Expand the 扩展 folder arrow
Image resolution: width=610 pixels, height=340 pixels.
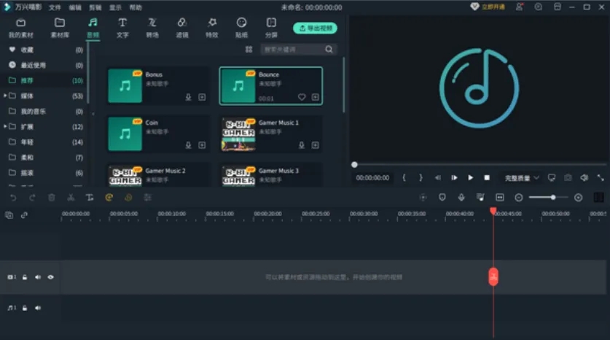[5, 126]
